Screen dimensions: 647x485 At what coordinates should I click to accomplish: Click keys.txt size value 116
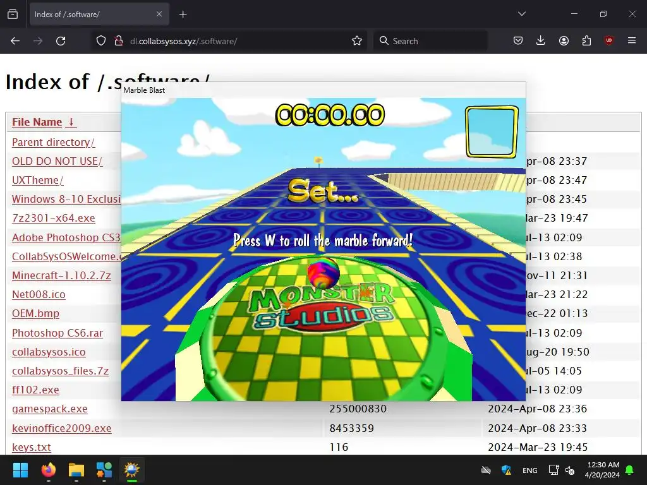[x=339, y=447]
